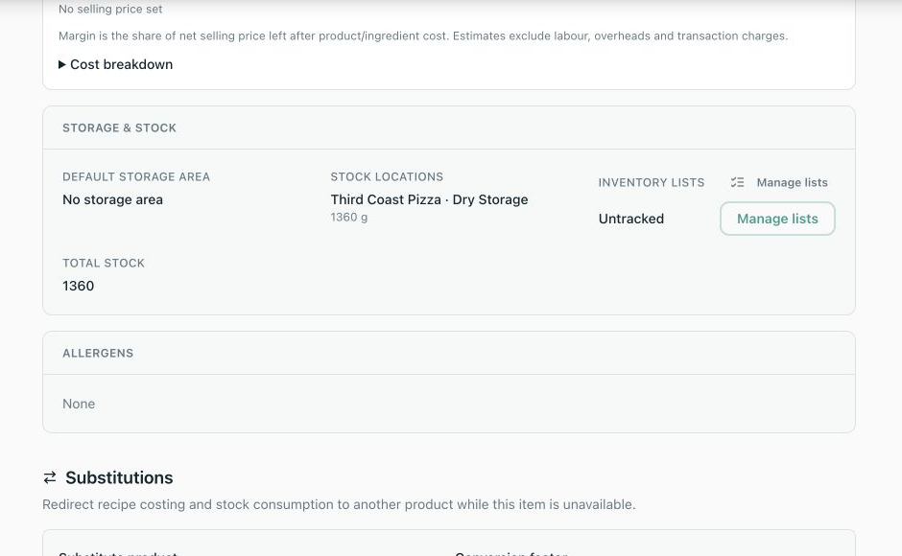The image size is (902, 556).
Task: Click the outlined Manage lists button
Action: (777, 219)
